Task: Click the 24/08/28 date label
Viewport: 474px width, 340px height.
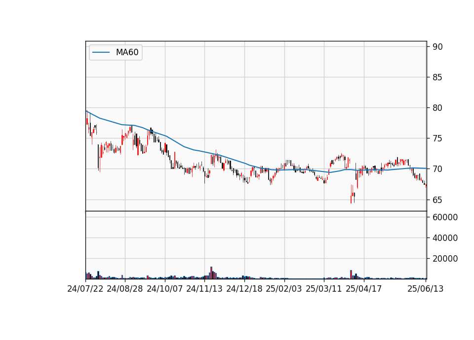Action: [125, 289]
